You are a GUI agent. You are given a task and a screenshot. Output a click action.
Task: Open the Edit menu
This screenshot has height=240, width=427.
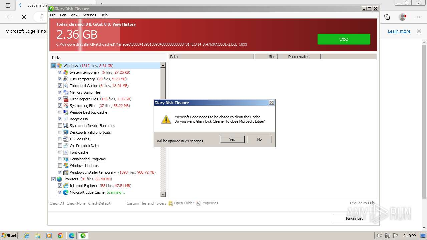63,15
